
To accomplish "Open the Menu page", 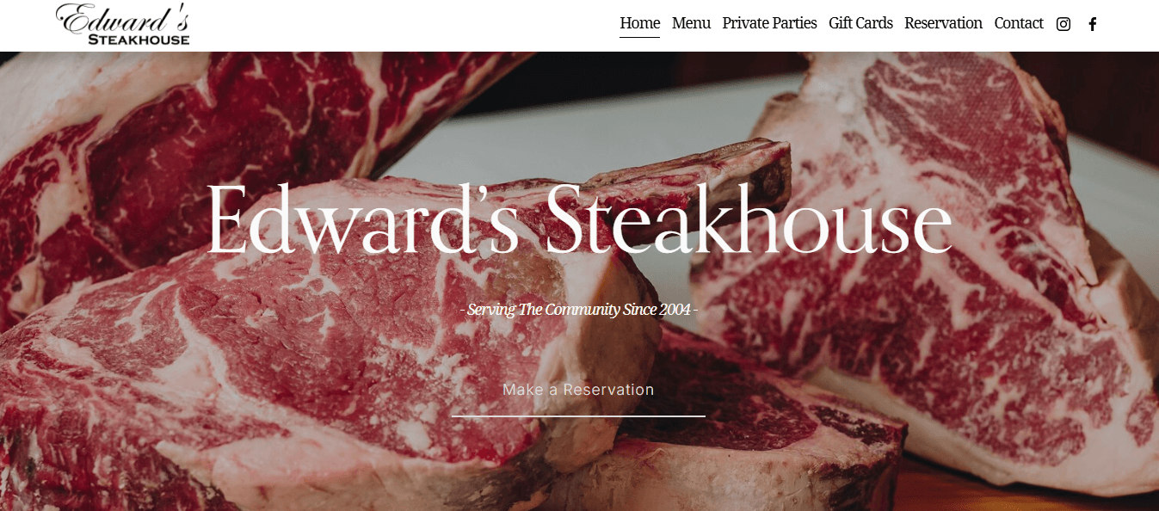I will [691, 23].
